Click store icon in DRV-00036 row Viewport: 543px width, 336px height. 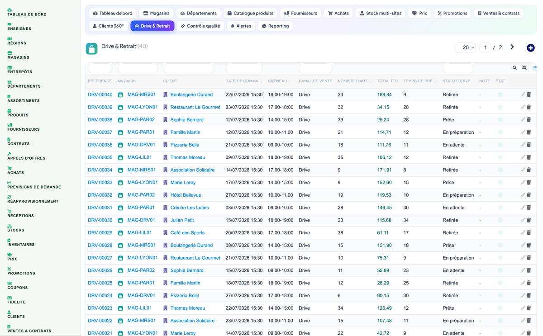(120, 145)
